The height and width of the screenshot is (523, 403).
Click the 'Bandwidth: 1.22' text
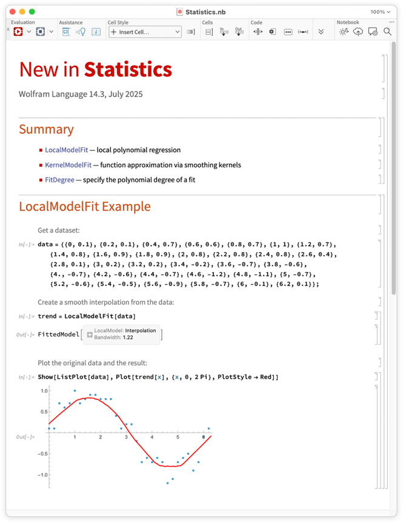tap(113, 338)
